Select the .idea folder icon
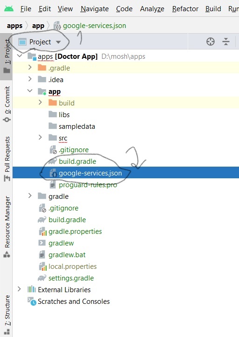 42,79
